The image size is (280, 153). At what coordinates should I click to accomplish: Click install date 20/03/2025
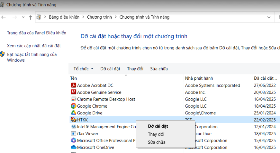point(265,92)
